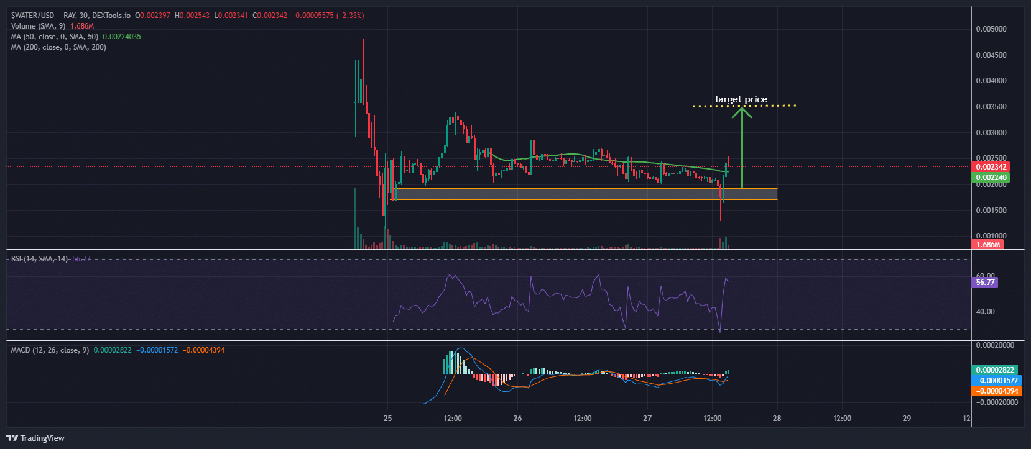Select the RSI (14, SMA, 14) indicator legend
1031x449 pixels.
tap(39, 259)
